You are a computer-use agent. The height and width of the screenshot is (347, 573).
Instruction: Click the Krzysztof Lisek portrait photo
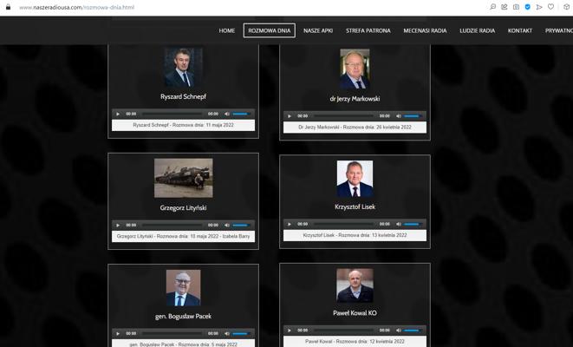pos(355,179)
